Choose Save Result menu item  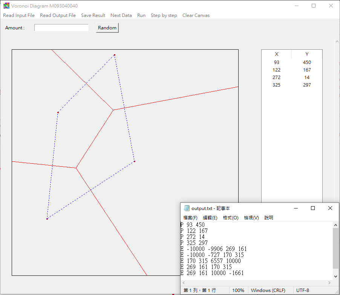tap(93, 15)
